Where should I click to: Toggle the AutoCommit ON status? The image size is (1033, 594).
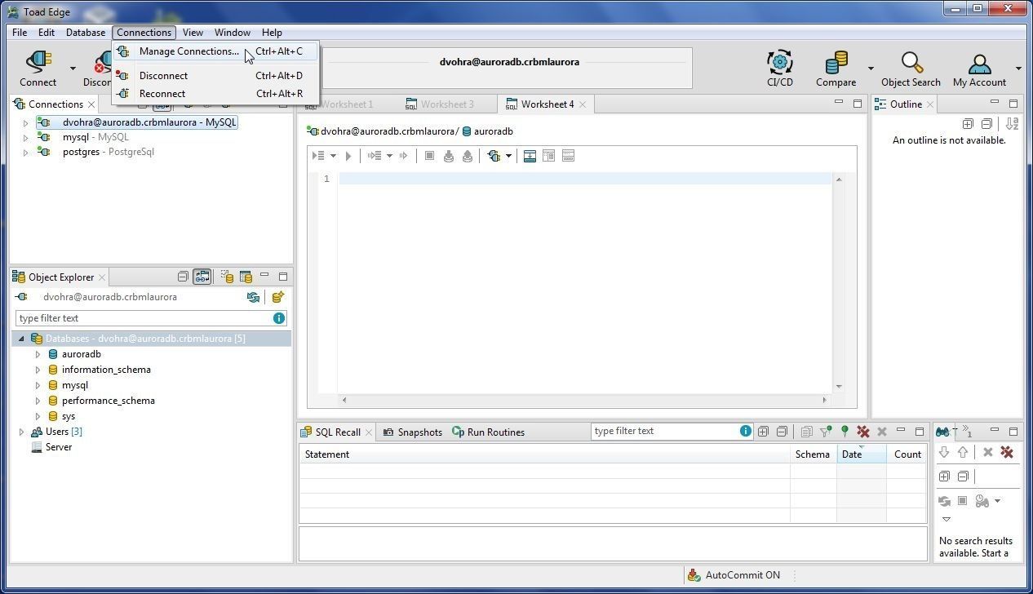click(x=743, y=575)
